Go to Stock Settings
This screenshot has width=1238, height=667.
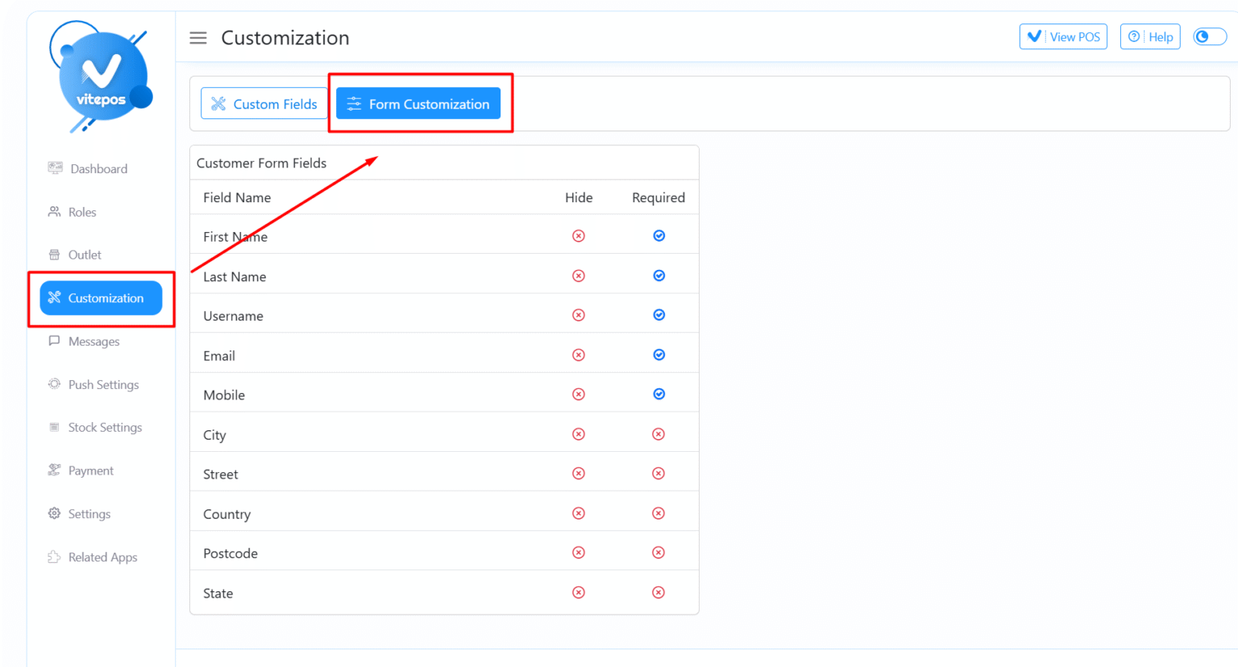click(x=95, y=427)
